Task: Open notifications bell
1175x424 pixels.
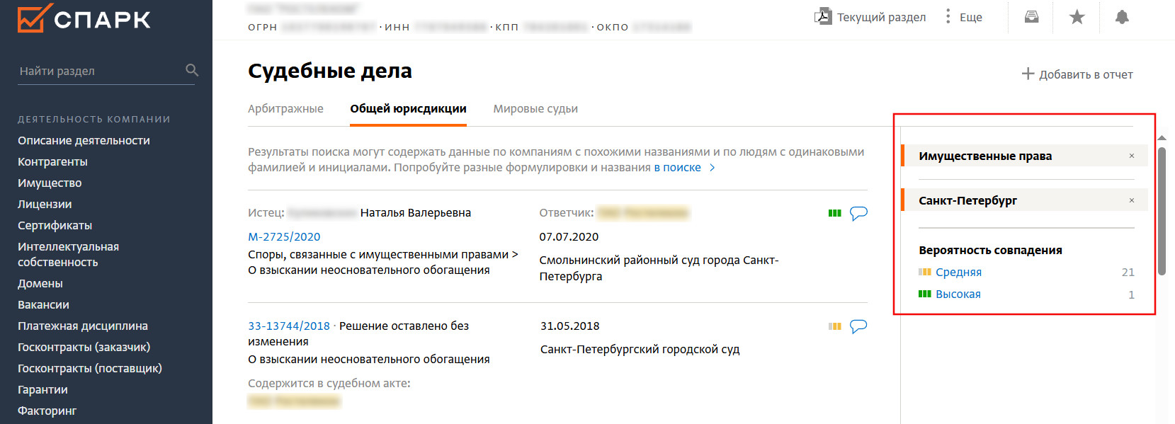Action: point(1122,17)
